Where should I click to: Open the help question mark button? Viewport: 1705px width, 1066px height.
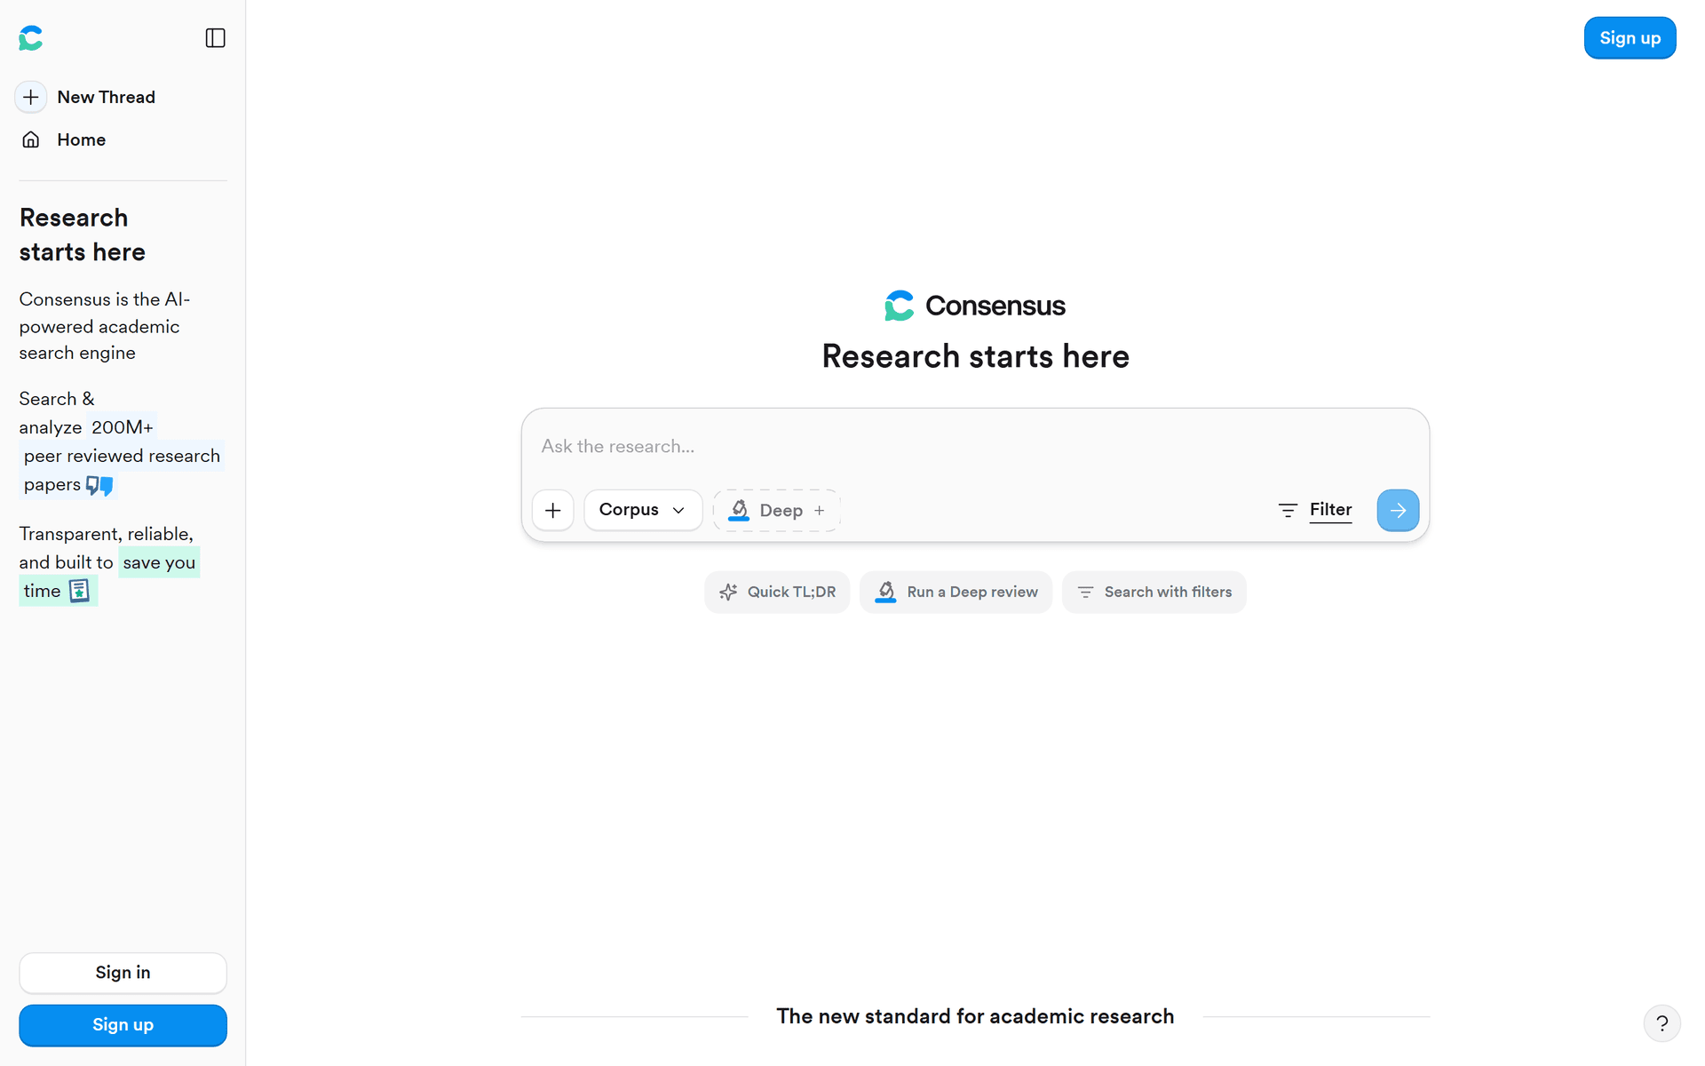pos(1661,1023)
